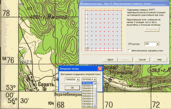Open Help for raster binding
This screenshot has width=171, height=109.
[x=159, y=59]
